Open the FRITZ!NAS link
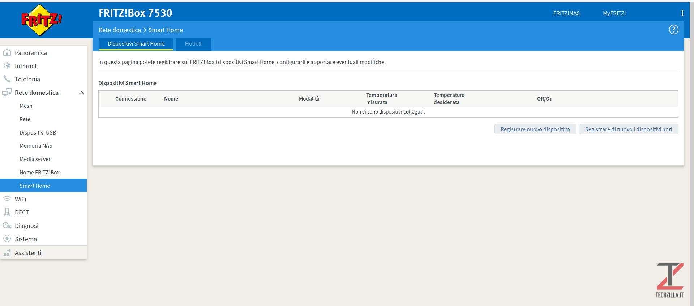 [566, 13]
